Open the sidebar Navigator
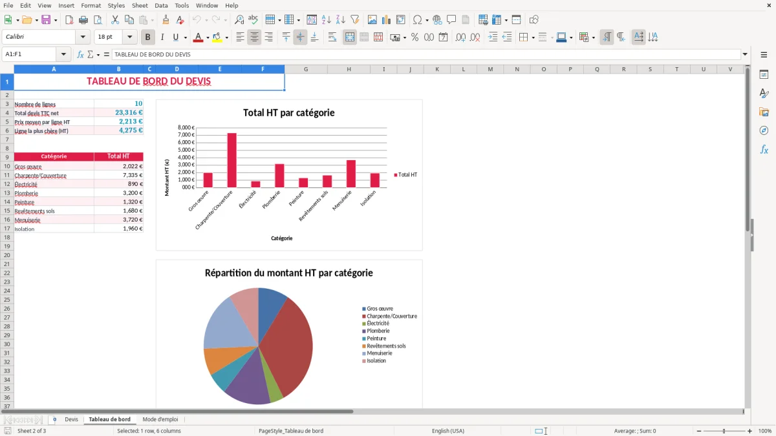This screenshot has height=436, width=776. pyautogui.click(x=764, y=130)
